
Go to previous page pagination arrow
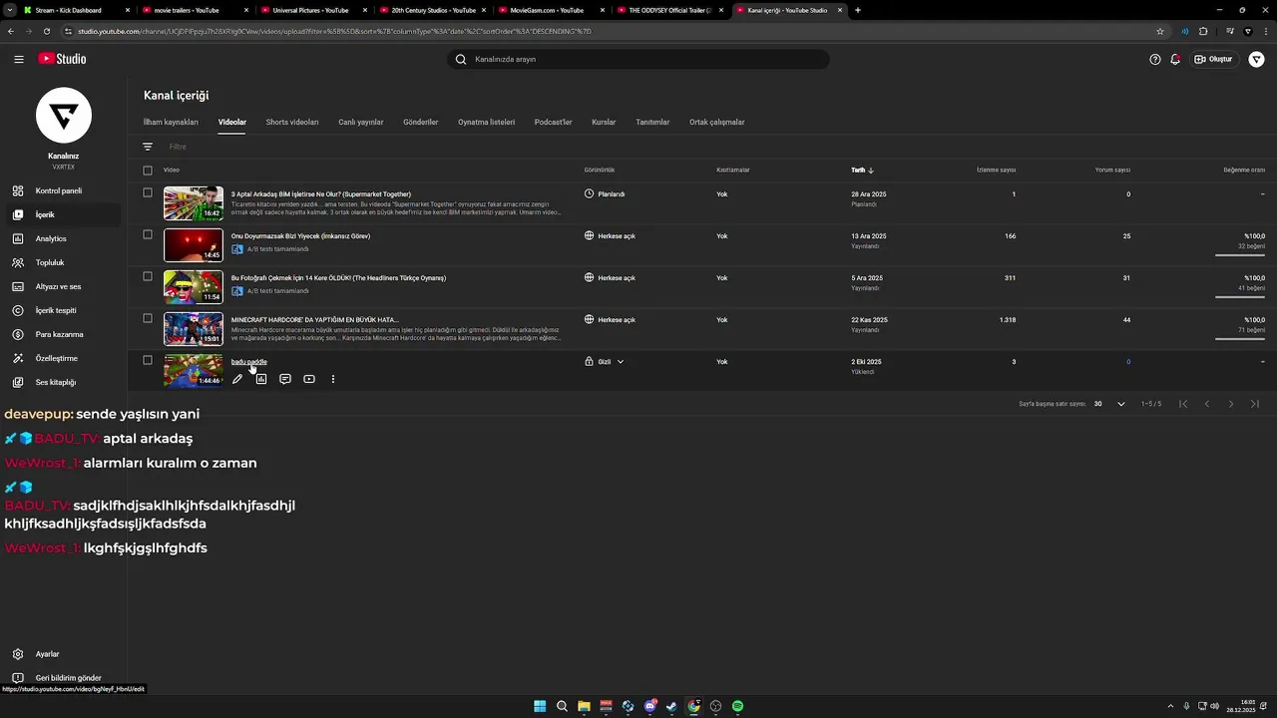[1207, 404]
